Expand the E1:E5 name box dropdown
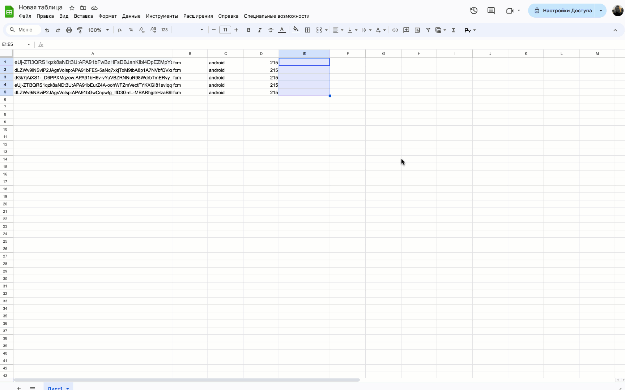 pyautogui.click(x=29, y=44)
